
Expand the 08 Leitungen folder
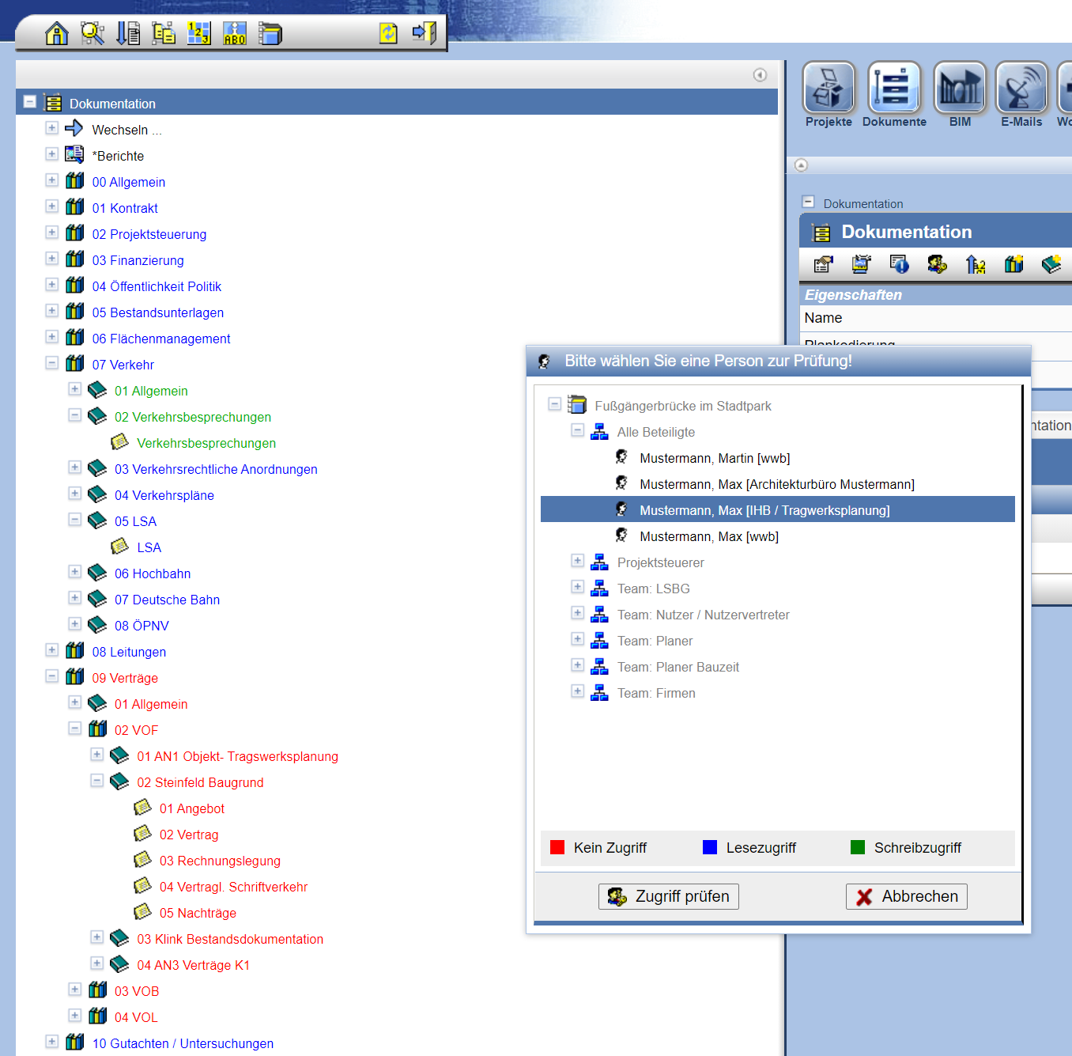coord(52,650)
